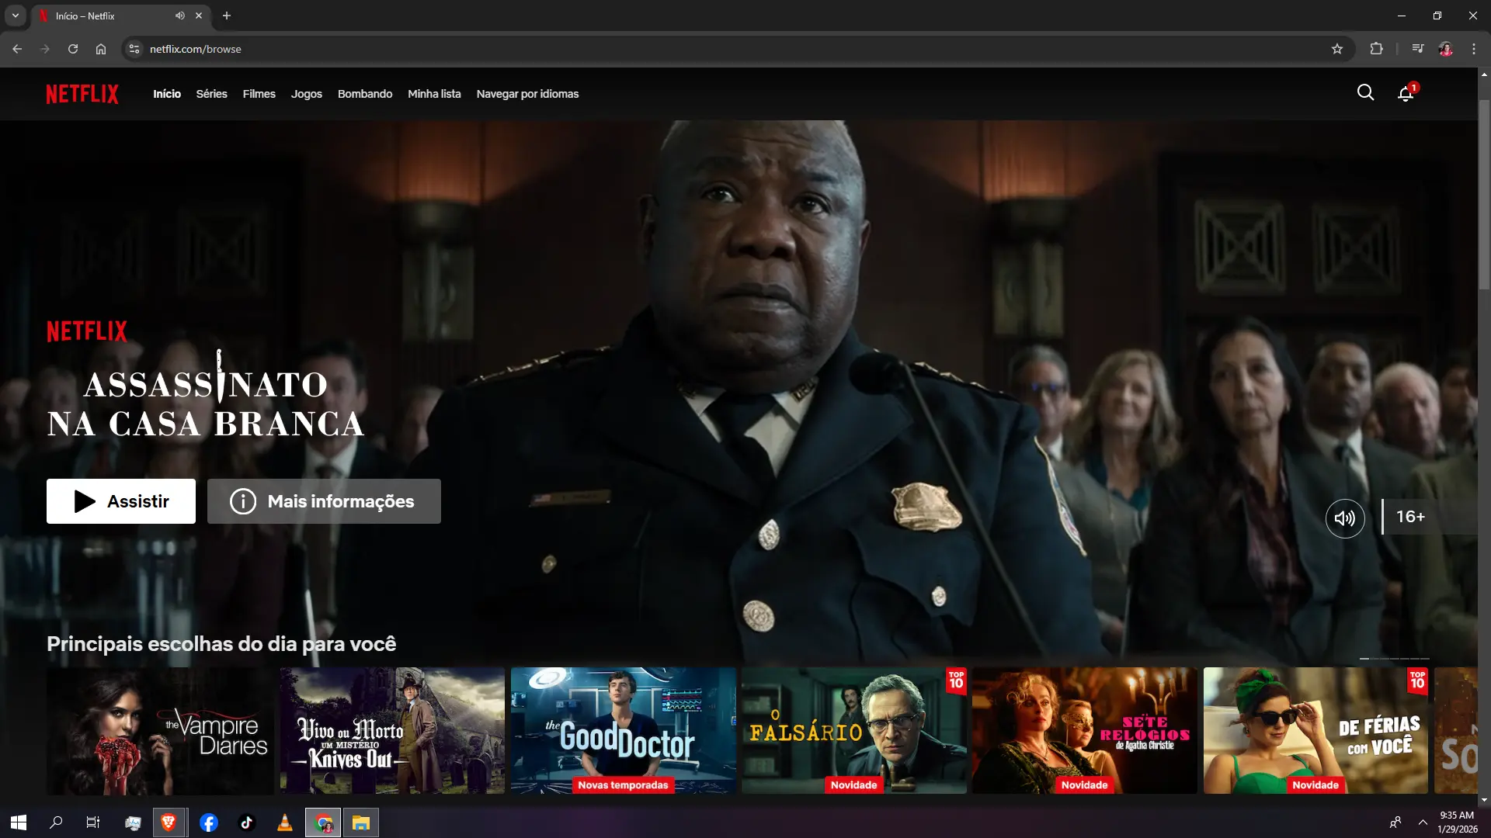Open the Filmes section
1491x838 pixels.
click(x=259, y=94)
